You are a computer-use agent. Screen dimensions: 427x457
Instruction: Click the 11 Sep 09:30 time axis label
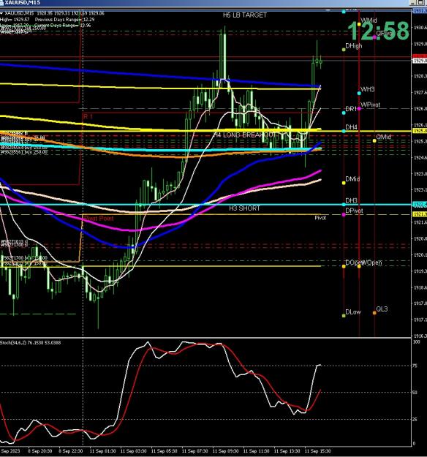pos(226,451)
